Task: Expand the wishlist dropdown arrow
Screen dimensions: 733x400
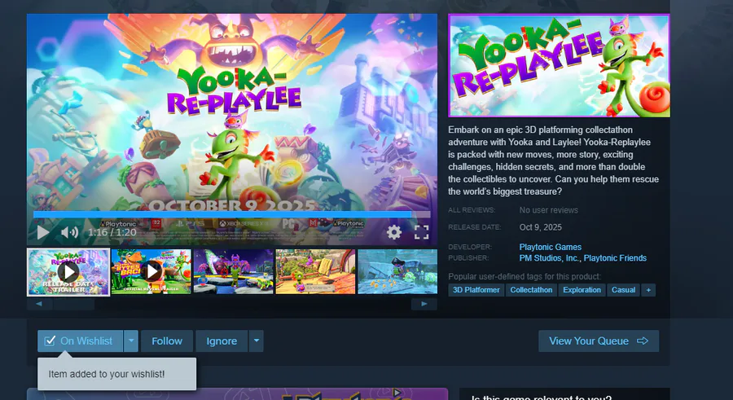Action: click(x=131, y=341)
